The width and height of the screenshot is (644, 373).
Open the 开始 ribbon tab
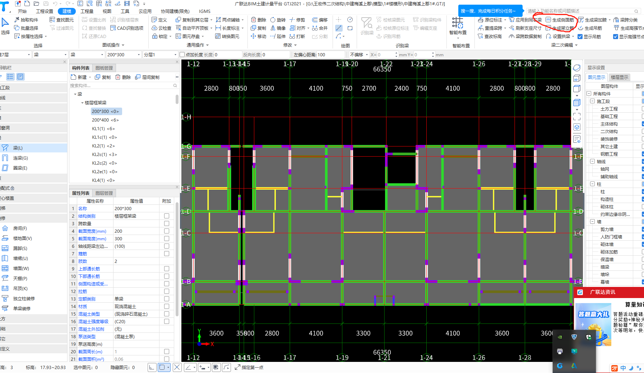tap(22, 11)
